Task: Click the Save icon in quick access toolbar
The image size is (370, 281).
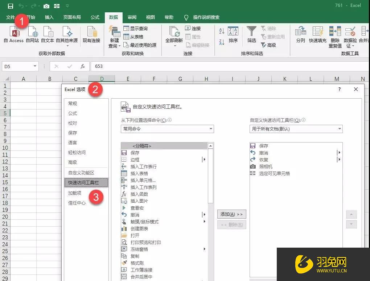Action: click(x=11, y=6)
